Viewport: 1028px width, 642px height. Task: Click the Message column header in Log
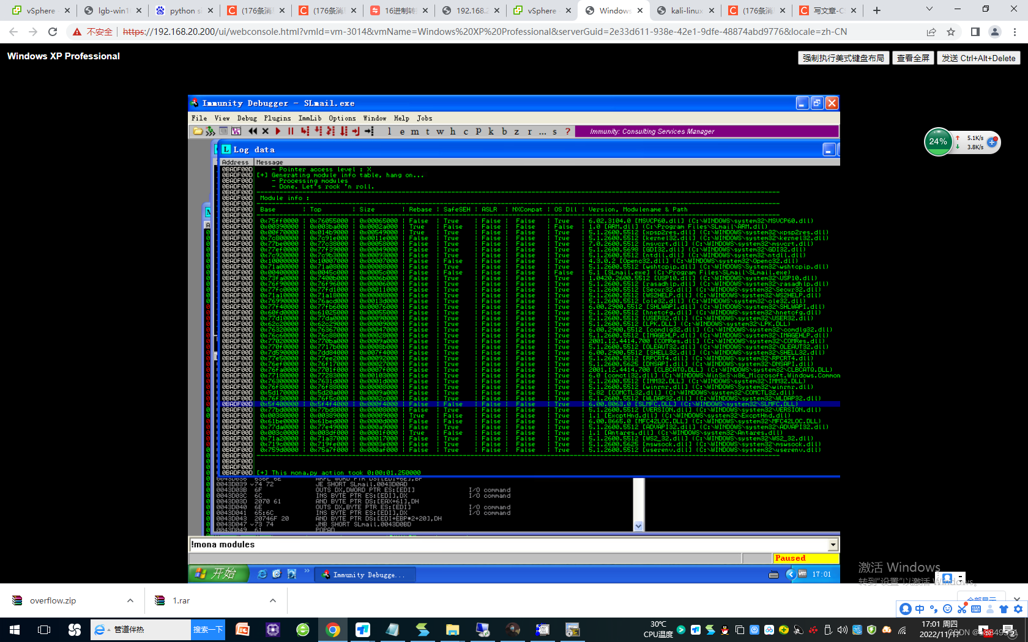547,162
